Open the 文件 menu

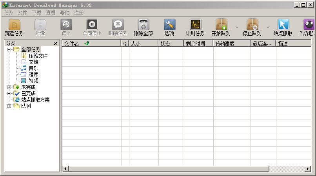click(23, 13)
